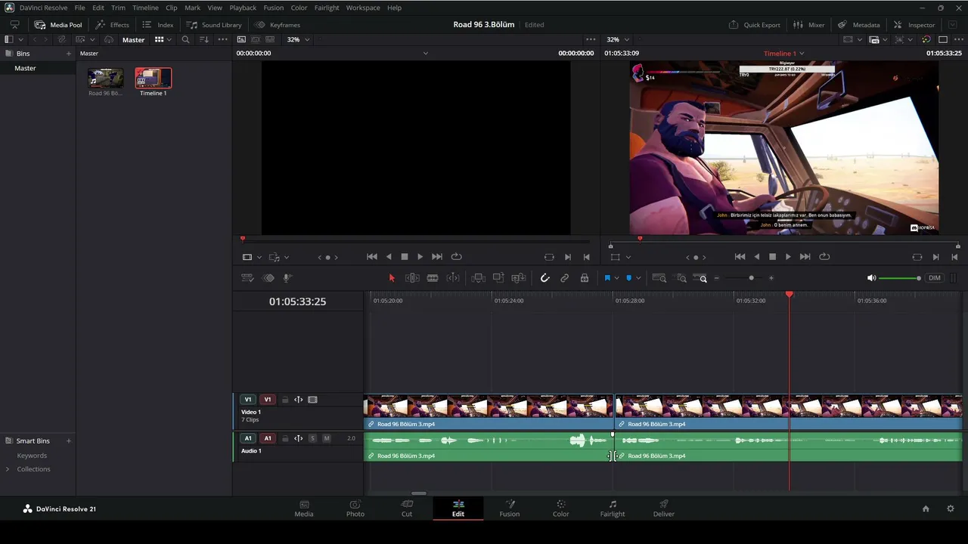
Task: Switch to the Color page
Action: 560,508
